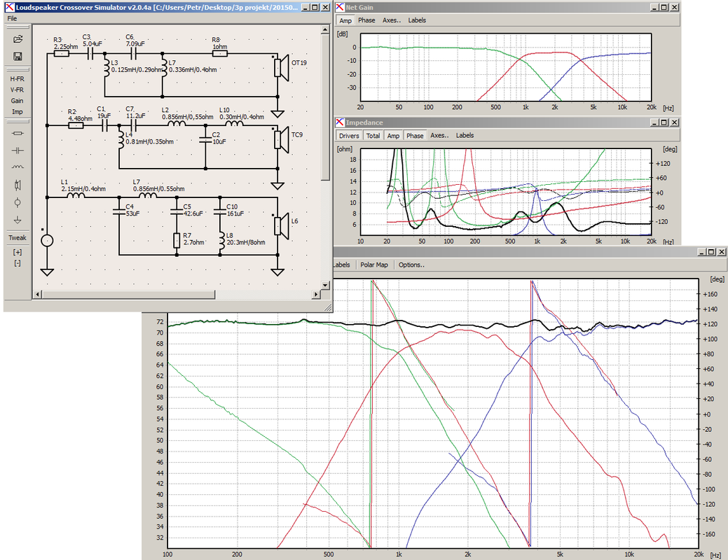
Task: Click the save floppy disk icon
Action: [x=18, y=57]
